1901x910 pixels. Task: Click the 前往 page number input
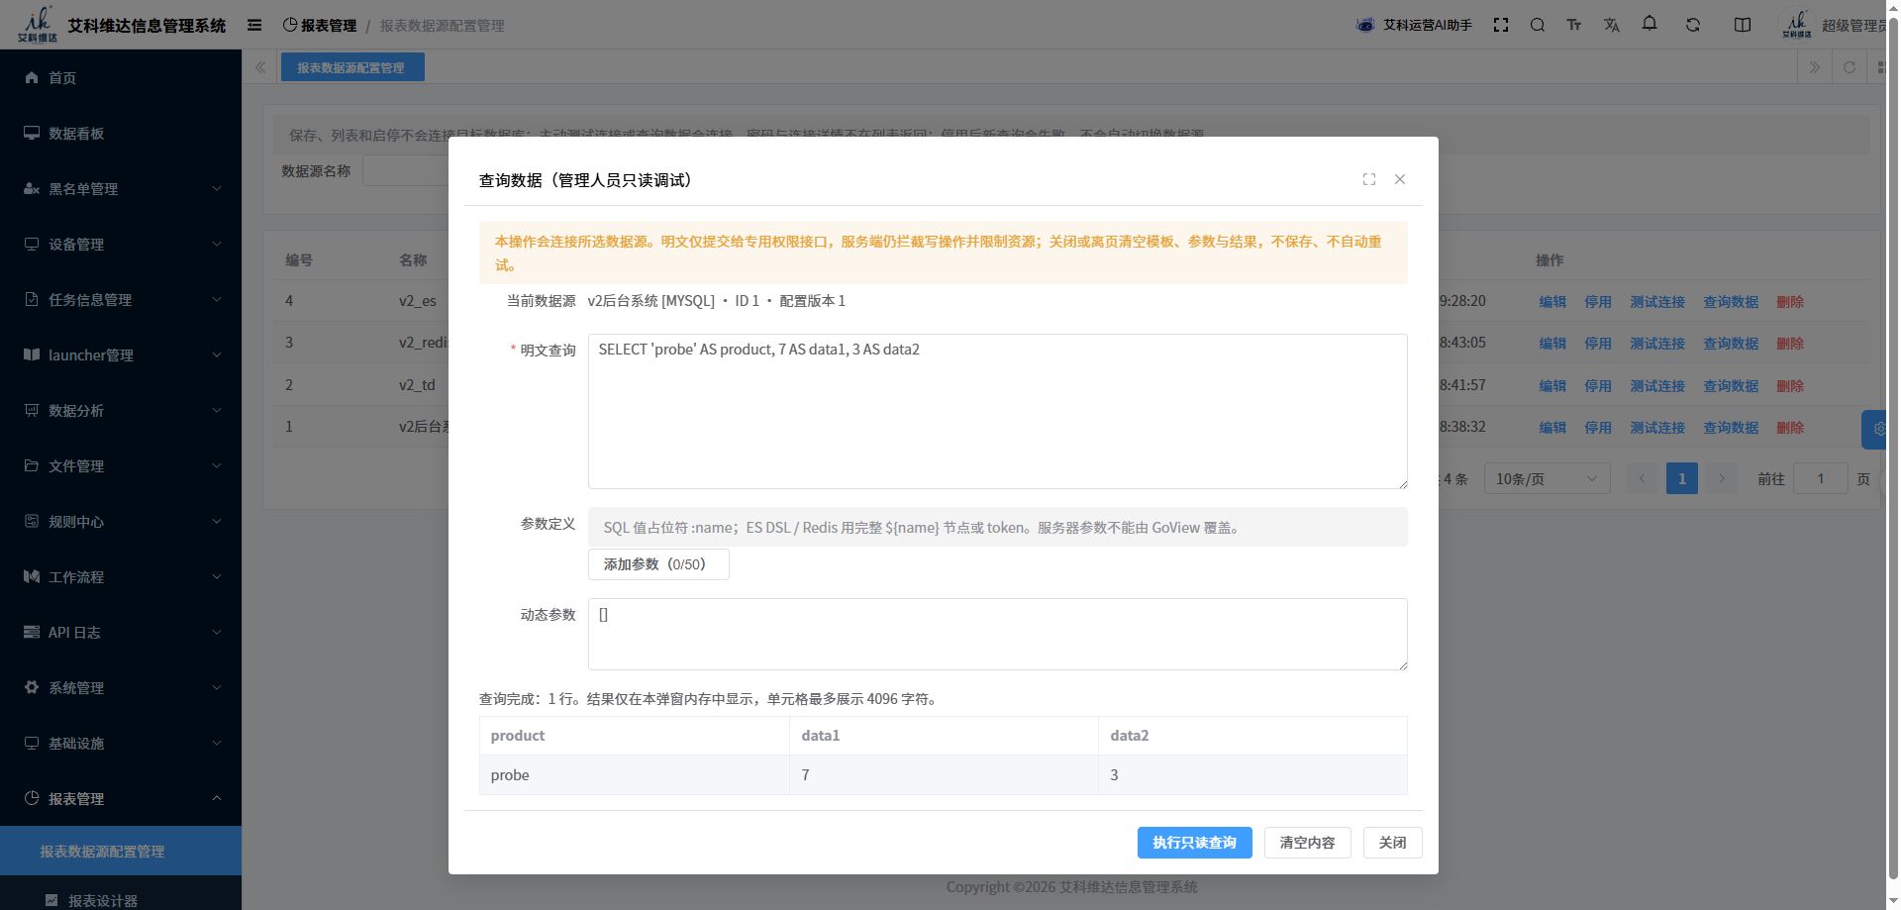(x=1820, y=478)
